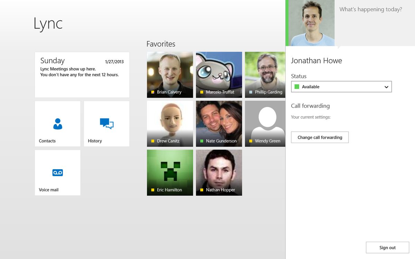Open the Contacts tile icon
This screenshot has height=259, width=415.
(x=58, y=124)
